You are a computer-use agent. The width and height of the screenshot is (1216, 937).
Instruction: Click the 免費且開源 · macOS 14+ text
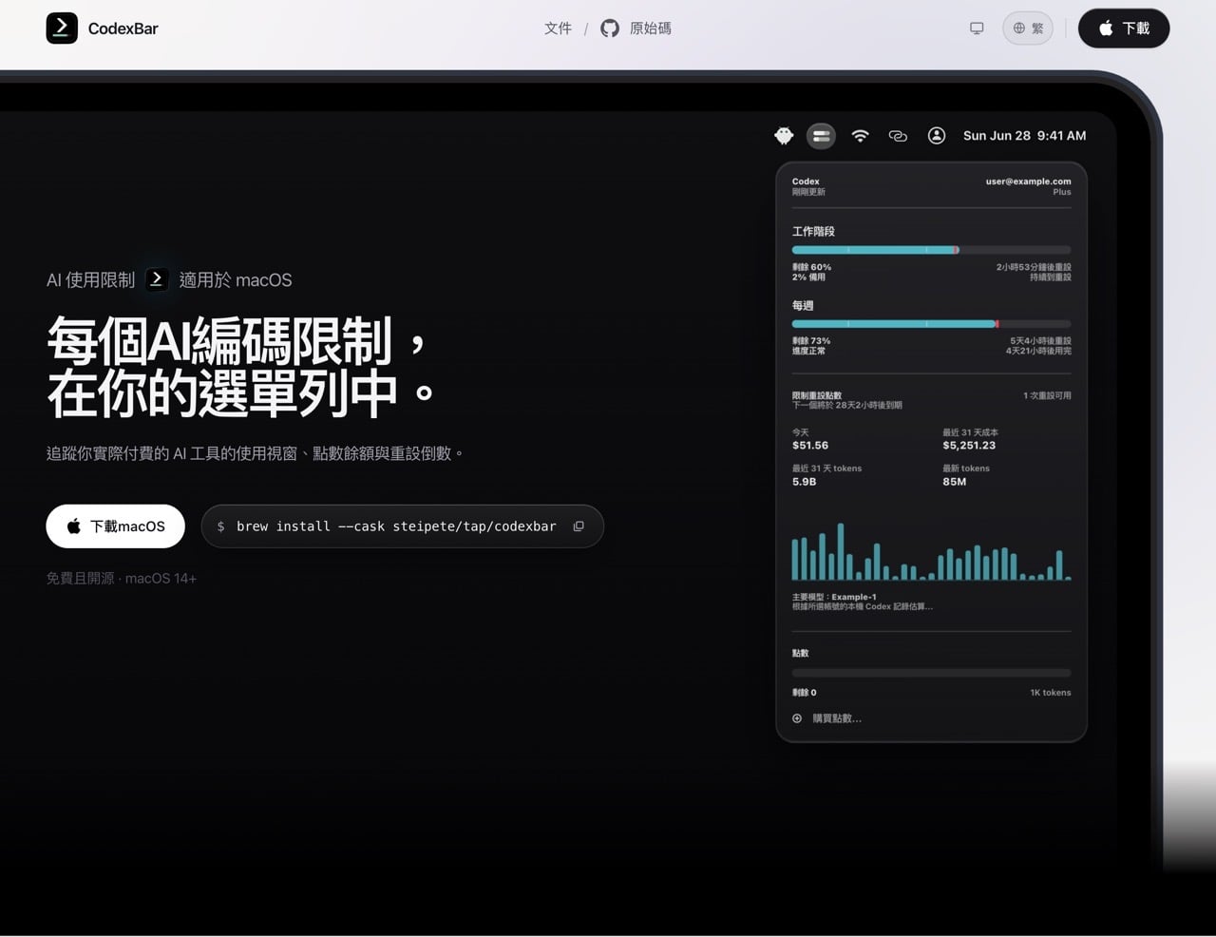122,578
